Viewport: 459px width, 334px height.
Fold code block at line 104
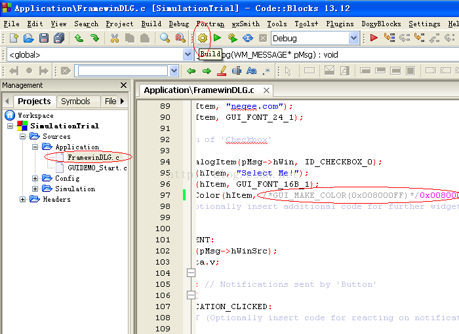[x=191, y=273]
